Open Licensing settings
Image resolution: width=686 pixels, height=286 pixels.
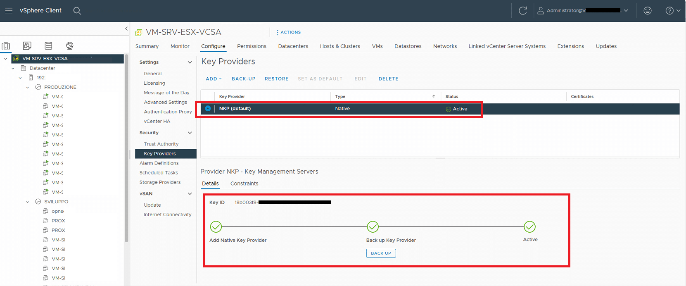click(154, 83)
